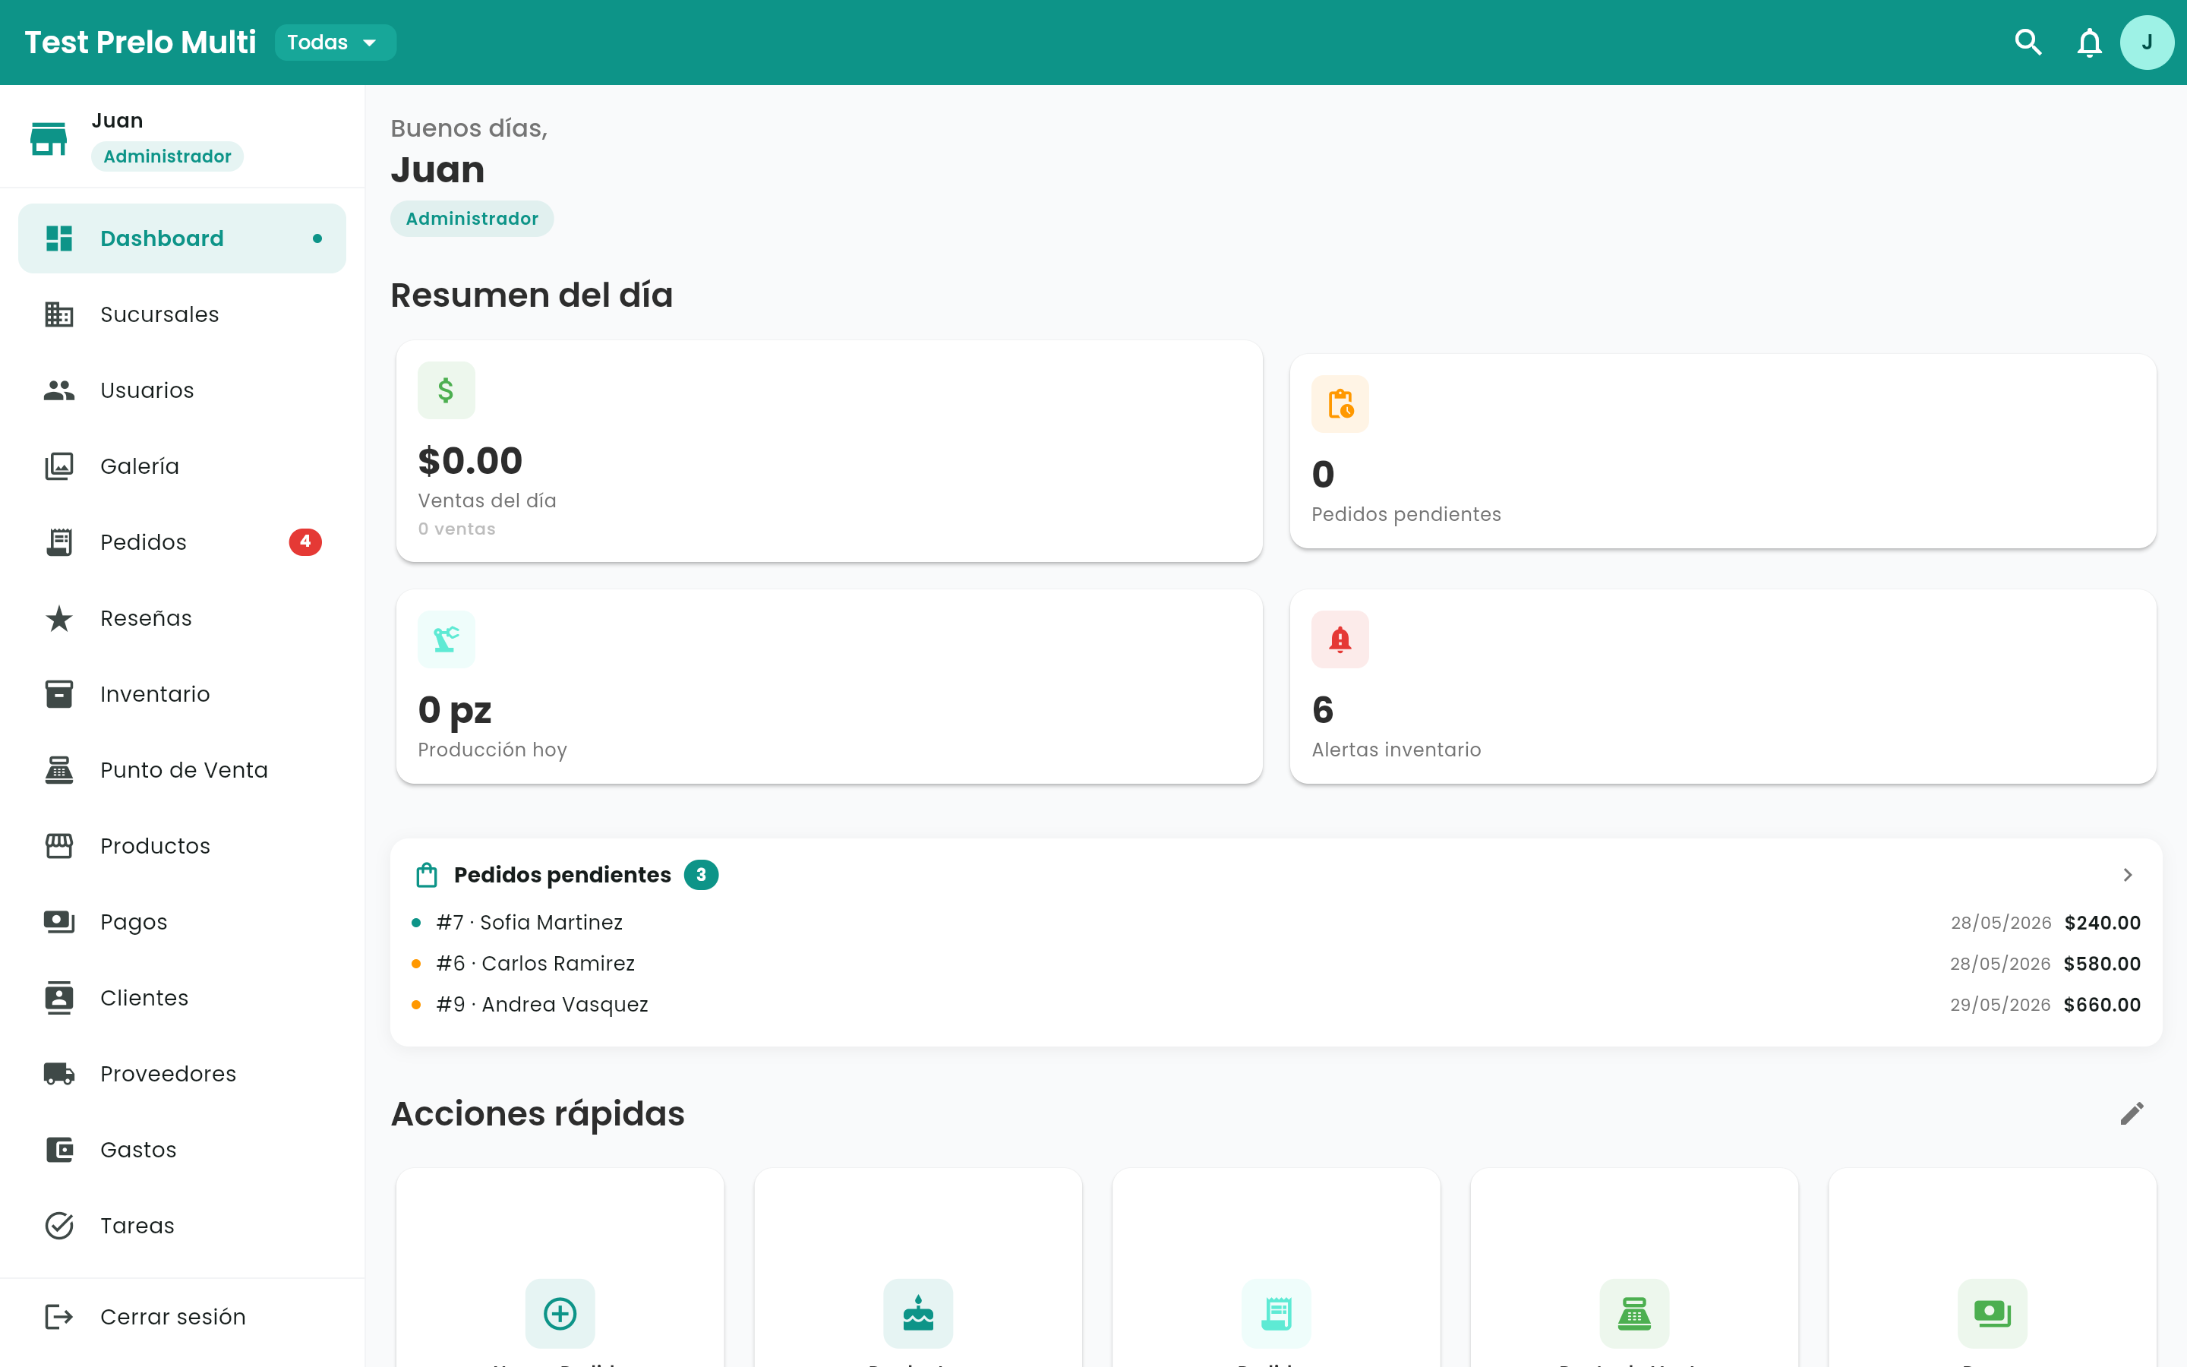Open the Alertas inventario card
Image resolution: width=2187 pixels, height=1367 pixels.
[x=1722, y=687]
